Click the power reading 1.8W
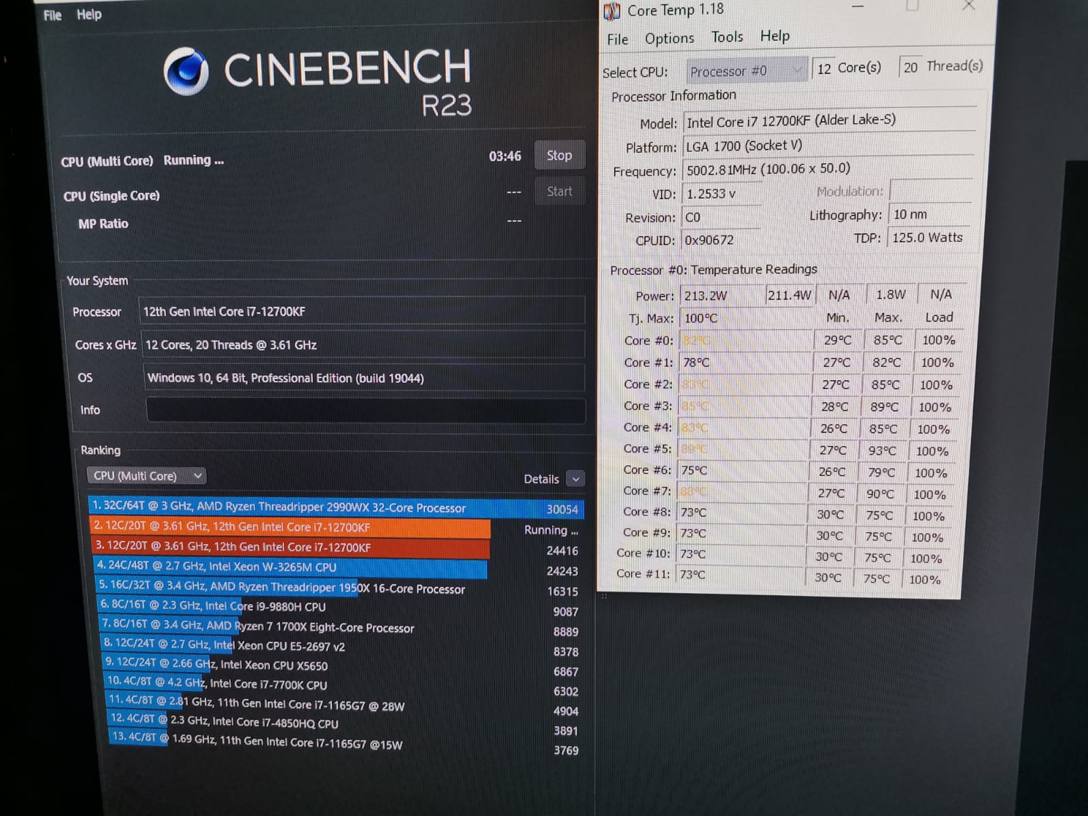Image resolution: width=1088 pixels, height=816 pixels. [891, 294]
